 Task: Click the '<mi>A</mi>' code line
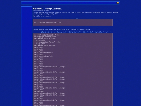click(38, 49)
